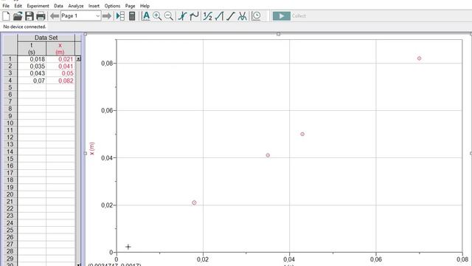
Task: Select the Zoom Out magnifier
Action: (169, 16)
